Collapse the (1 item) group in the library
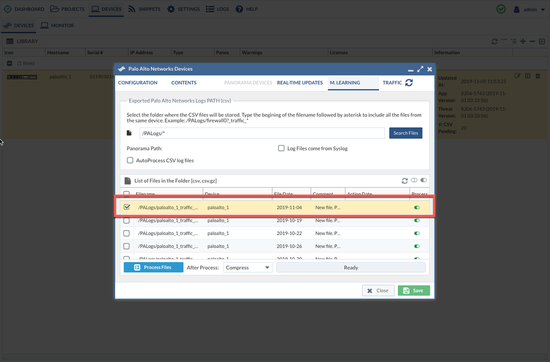Screen dimensions: 550x362 [x=9, y=63]
